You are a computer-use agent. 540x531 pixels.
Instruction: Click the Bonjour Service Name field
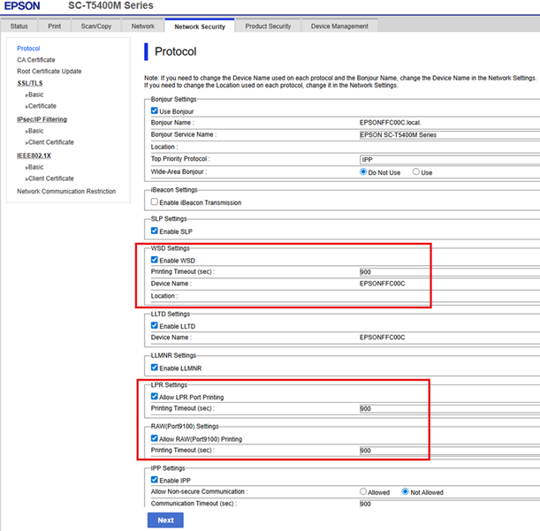click(450, 135)
